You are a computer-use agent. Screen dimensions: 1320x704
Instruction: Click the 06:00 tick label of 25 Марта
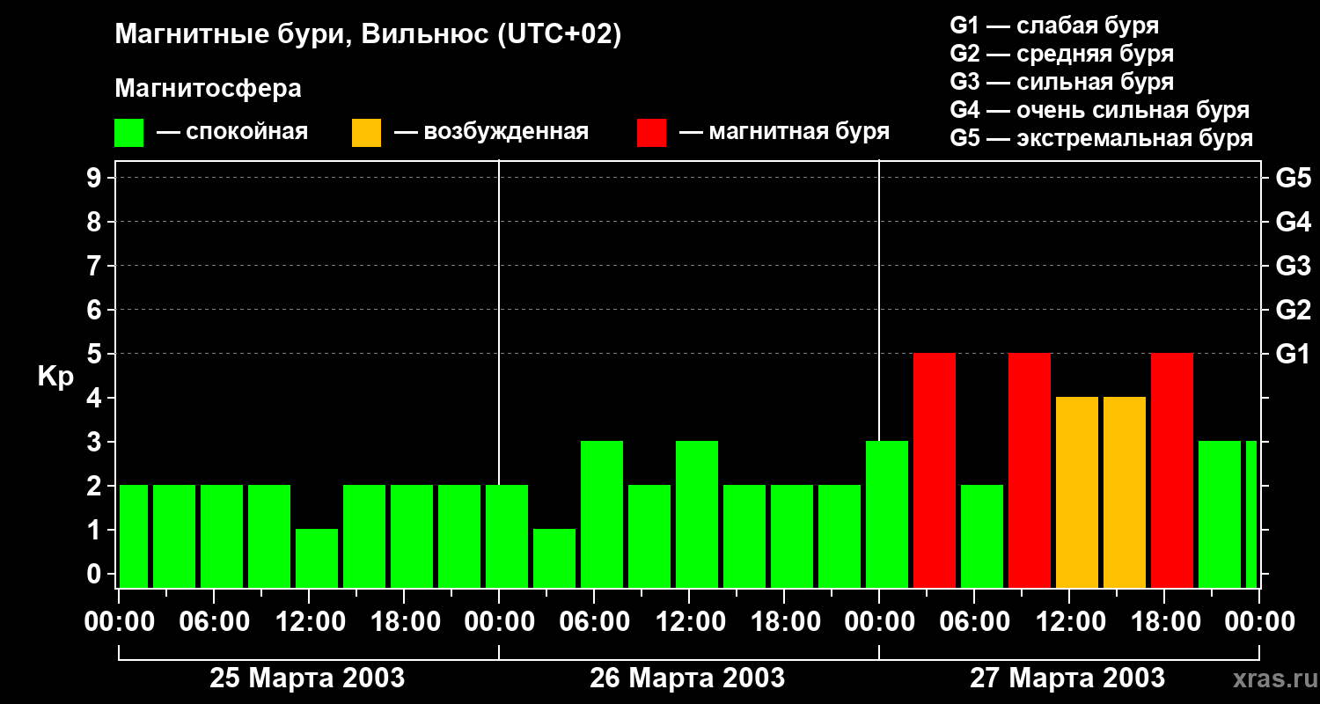pos(214,622)
